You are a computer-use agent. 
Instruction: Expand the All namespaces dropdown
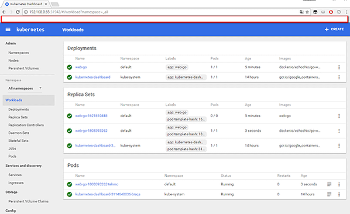click(x=25, y=88)
